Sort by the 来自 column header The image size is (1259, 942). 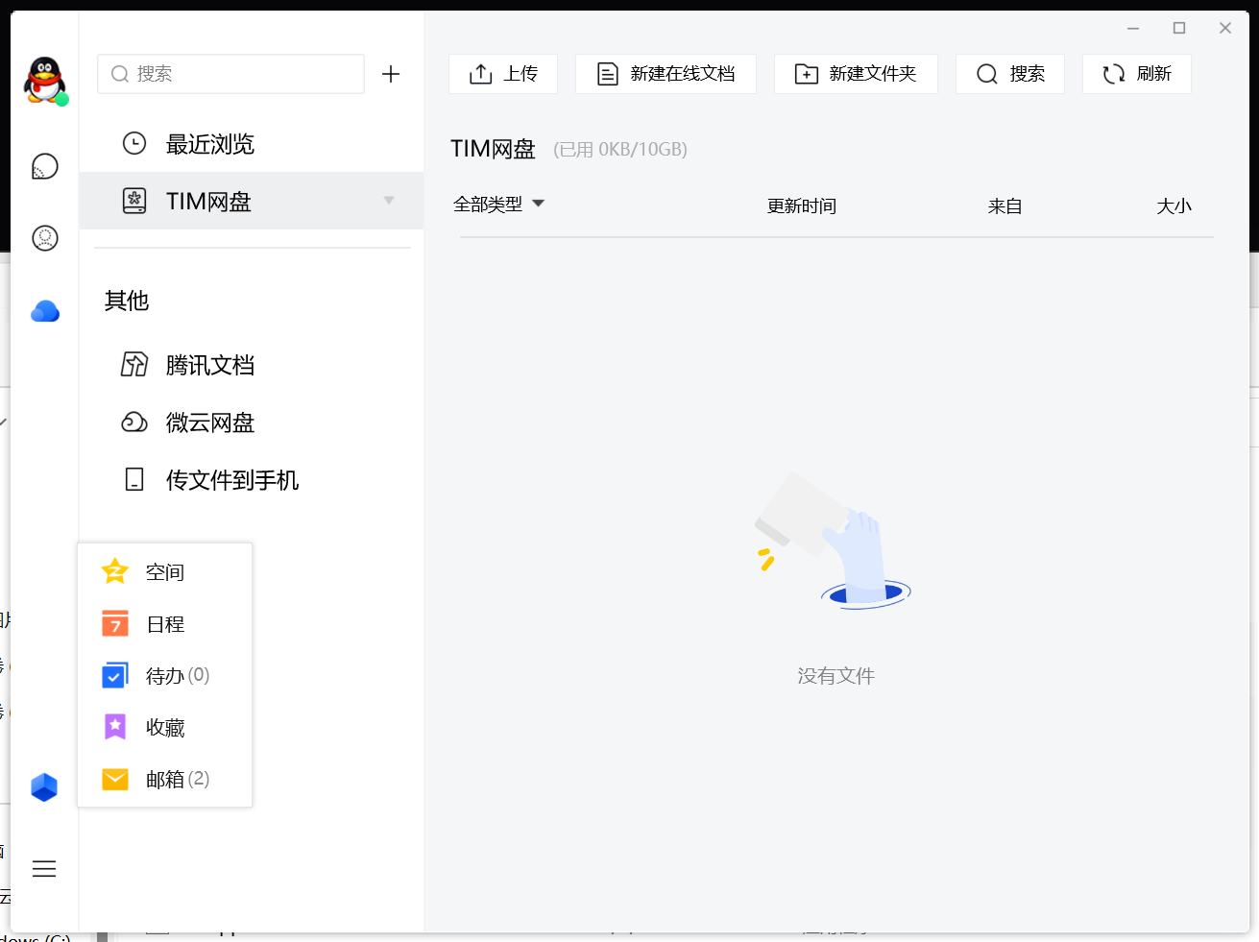(x=1005, y=205)
